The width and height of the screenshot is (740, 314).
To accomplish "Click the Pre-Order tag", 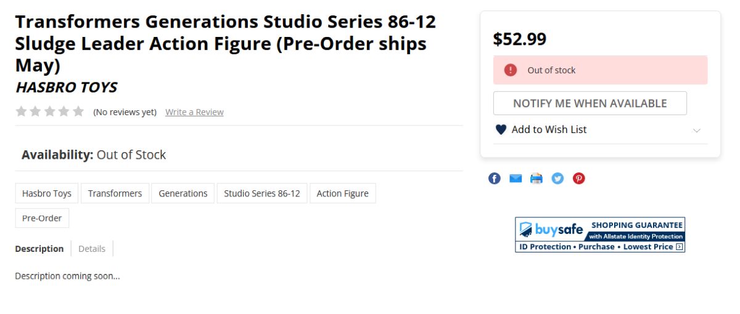I will (x=42, y=218).
